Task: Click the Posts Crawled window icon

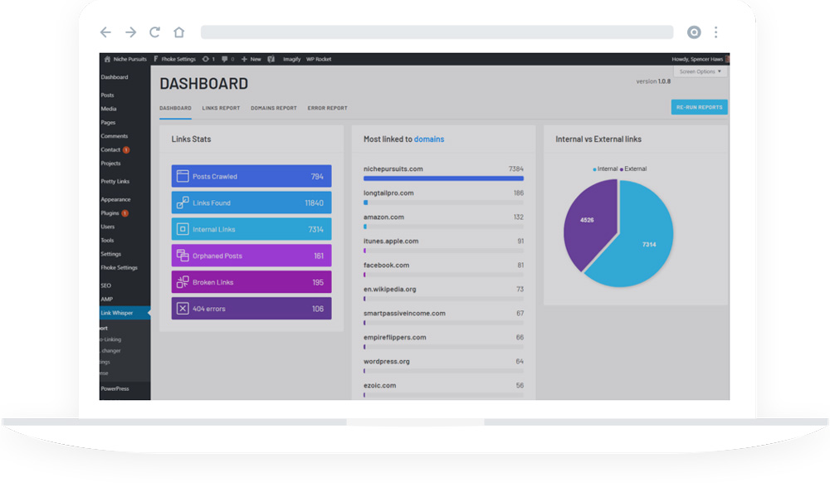Action: click(x=183, y=176)
